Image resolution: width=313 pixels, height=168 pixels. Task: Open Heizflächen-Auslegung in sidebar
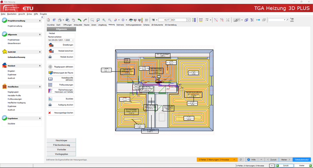click(17, 103)
